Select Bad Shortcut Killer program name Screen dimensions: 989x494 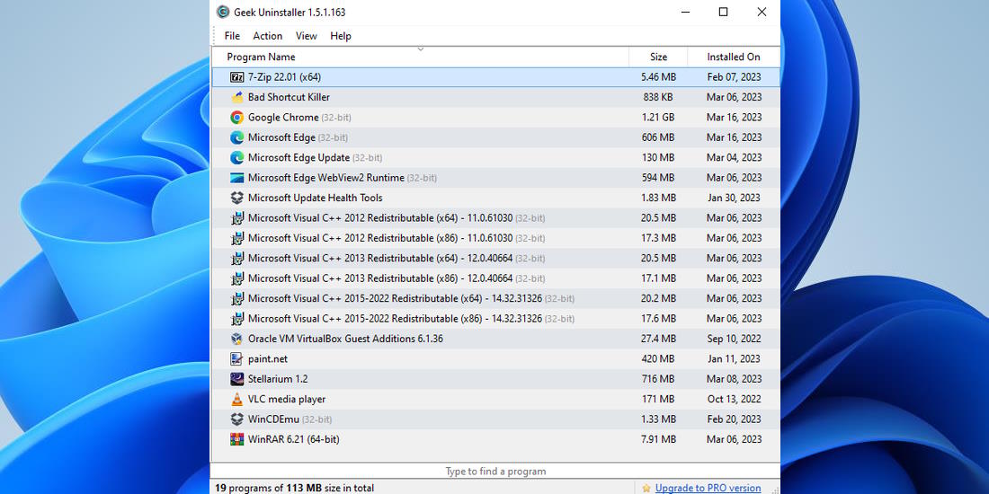coord(289,97)
